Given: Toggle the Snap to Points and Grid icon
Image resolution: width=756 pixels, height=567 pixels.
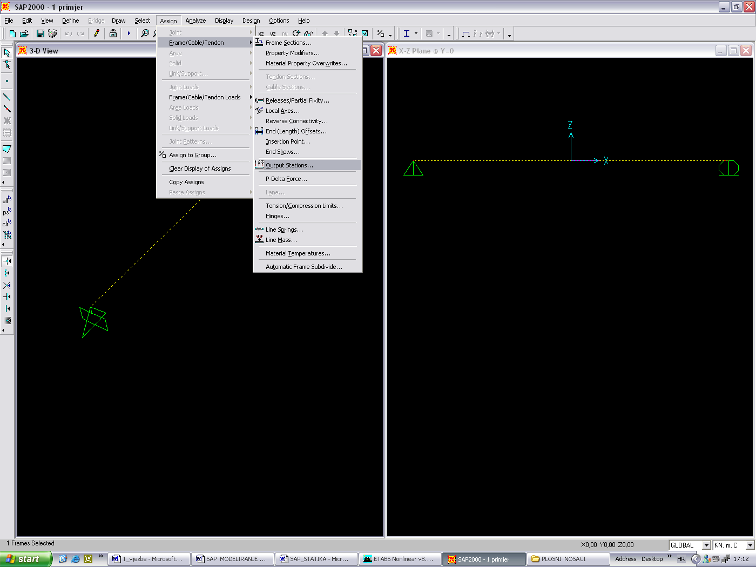Looking at the screenshot, I should tap(7, 261).
